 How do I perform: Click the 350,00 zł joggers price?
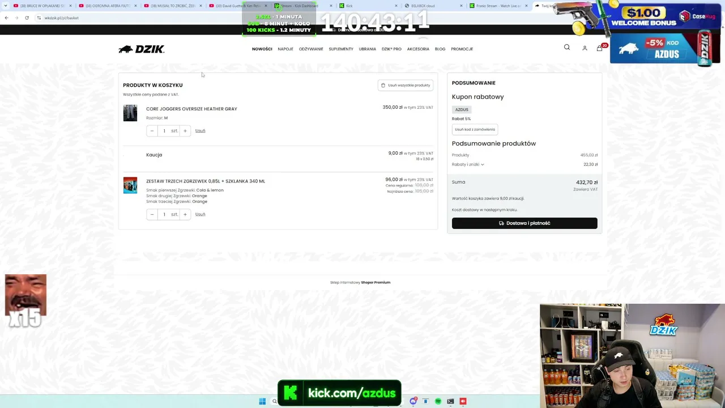point(393,107)
